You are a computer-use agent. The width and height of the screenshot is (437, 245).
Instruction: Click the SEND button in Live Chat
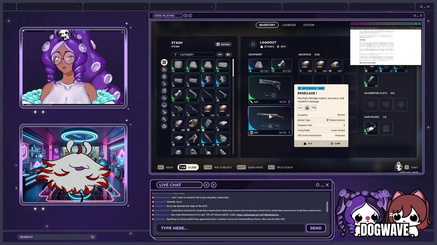tap(316, 228)
